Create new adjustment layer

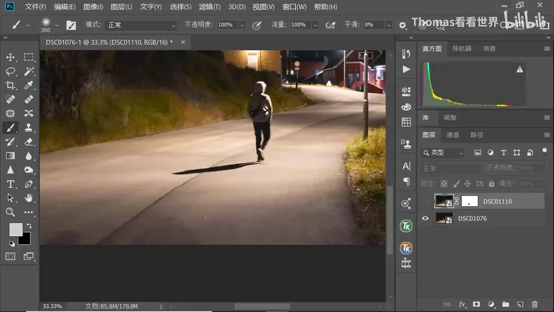(491, 304)
